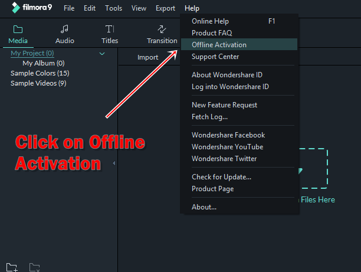Choose Log into Wondershare ID
The image size is (361, 272).
coord(239,87)
